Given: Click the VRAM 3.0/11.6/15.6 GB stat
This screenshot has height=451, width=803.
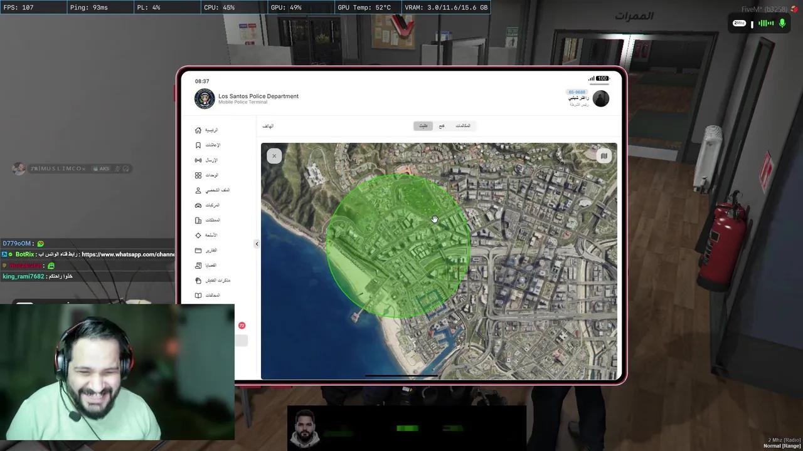Looking at the screenshot, I should coord(446,8).
